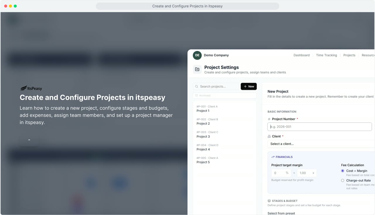Click the Financials trend arrow icon
The width and height of the screenshot is (375, 215).
(273, 157)
